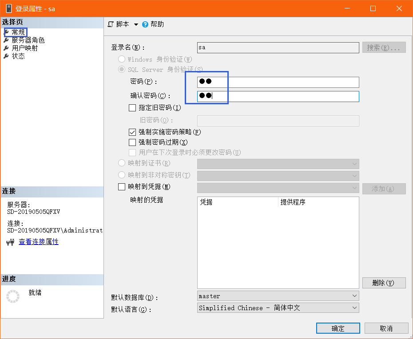Click the blue 帮助 help icon
413x339 pixels.
pyautogui.click(x=145, y=24)
